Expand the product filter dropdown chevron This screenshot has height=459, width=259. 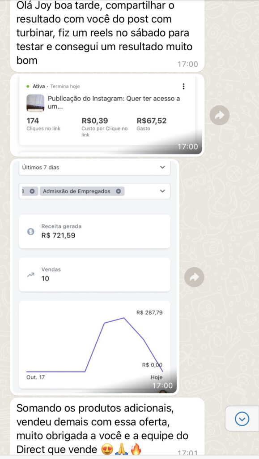click(163, 191)
